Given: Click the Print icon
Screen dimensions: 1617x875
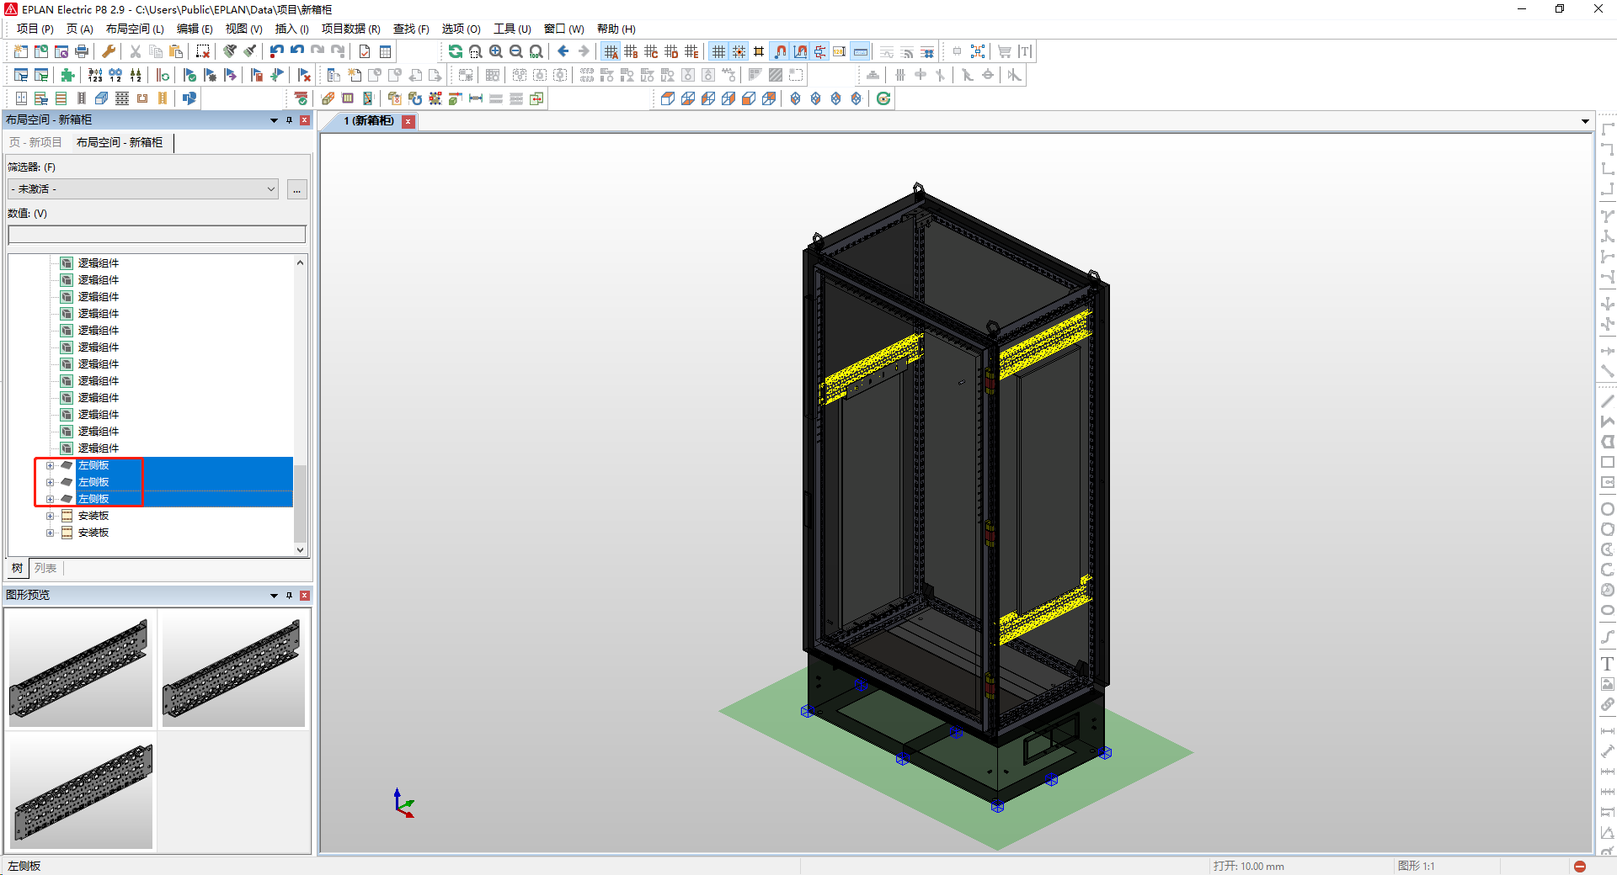Looking at the screenshot, I should 82,51.
